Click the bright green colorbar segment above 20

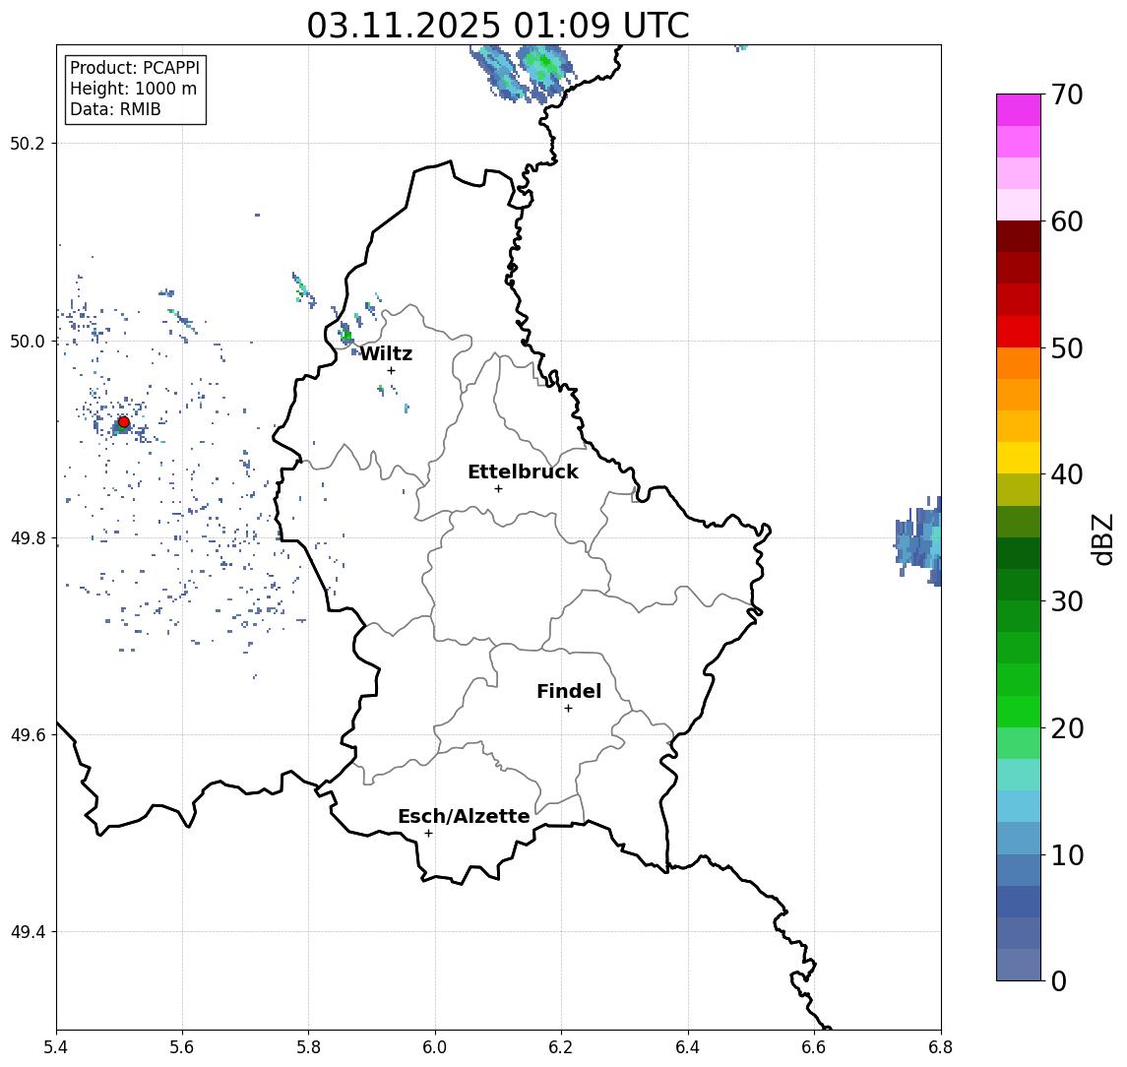point(1019,711)
